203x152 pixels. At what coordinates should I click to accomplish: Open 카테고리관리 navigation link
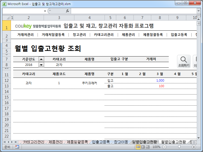pos(104,35)
